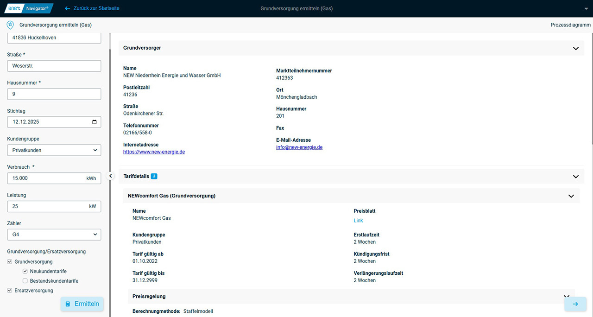Open the calendar picker in Stichtag
This screenshot has width=593, height=317.
[95, 122]
